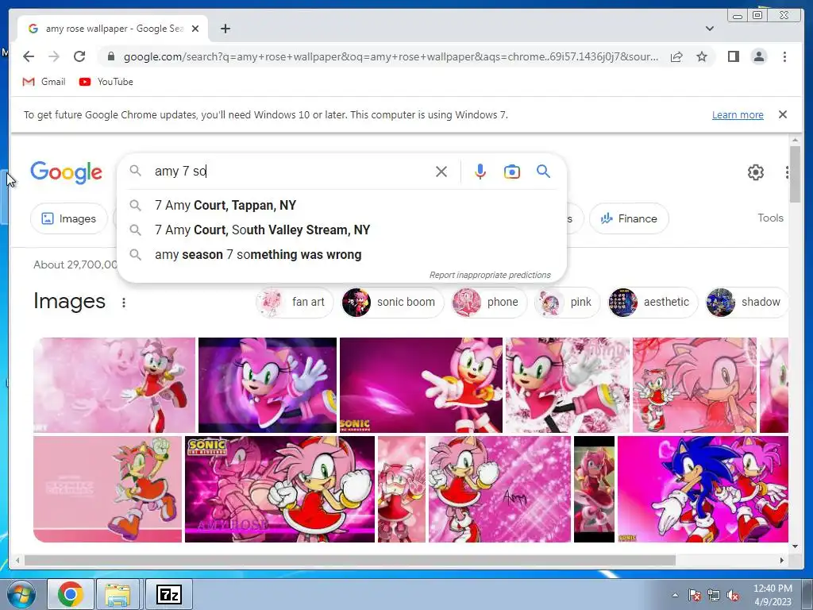
Task: Filter images by 'aesthetic' chip
Action: click(653, 302)
